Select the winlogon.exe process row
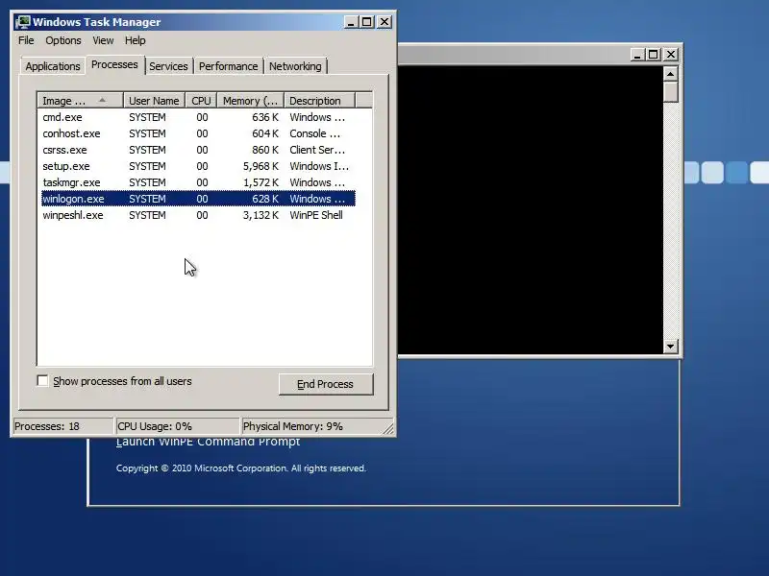769x576 pixels. 198,199
